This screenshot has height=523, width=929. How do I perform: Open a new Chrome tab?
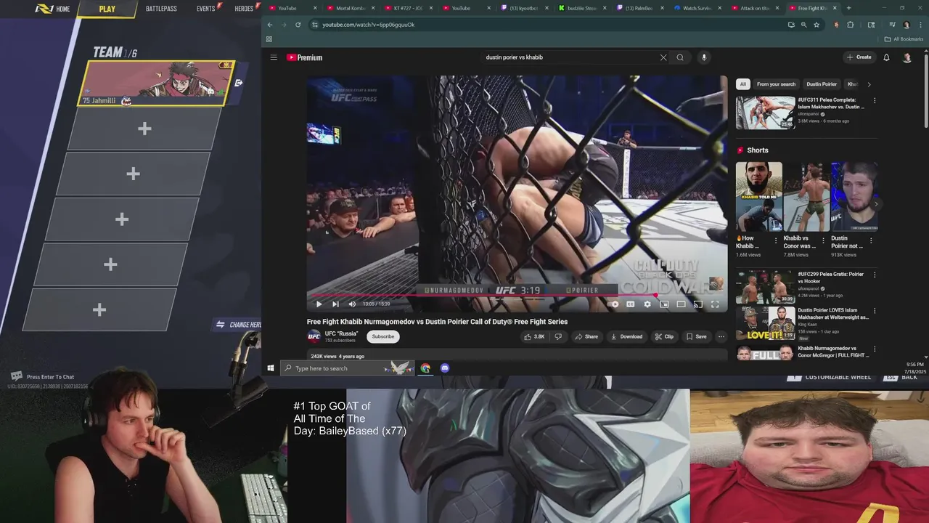tap(848, 8)
